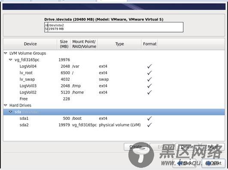Select the Free space row
This screenshot has height=170, width=228.
[x=114, y=99]
